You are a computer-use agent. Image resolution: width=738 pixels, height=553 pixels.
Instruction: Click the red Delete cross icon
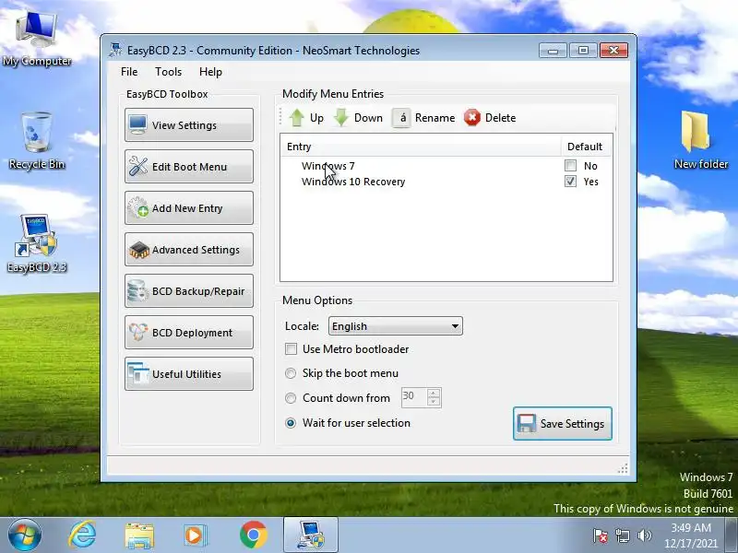click(x=472, y=118)
